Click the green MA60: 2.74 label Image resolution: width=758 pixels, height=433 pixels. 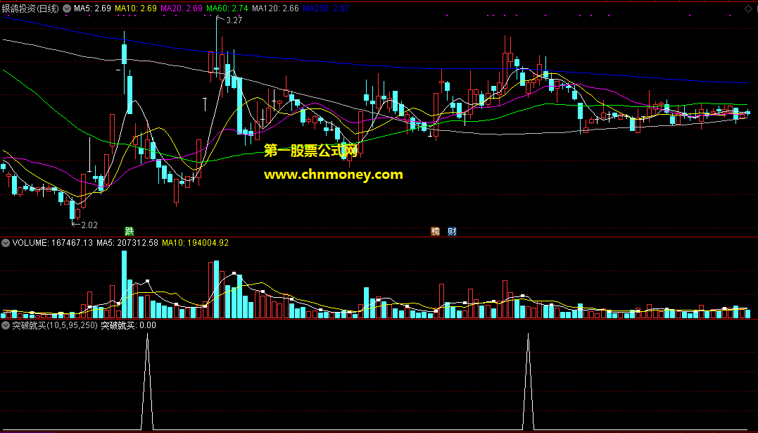227,8
